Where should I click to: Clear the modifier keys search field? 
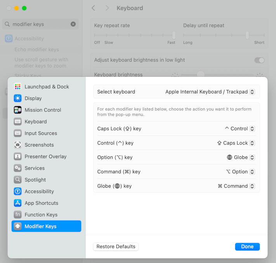pos(73,24)
